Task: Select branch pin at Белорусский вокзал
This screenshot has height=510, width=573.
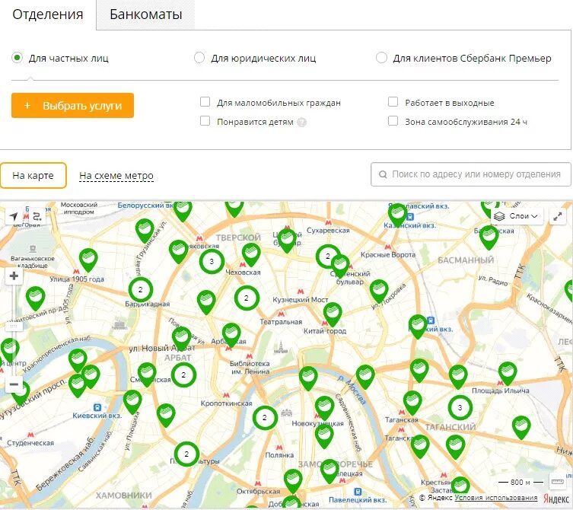Action: [183, 209]
